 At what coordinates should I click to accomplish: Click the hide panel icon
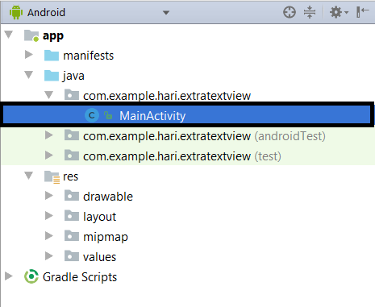363,12
